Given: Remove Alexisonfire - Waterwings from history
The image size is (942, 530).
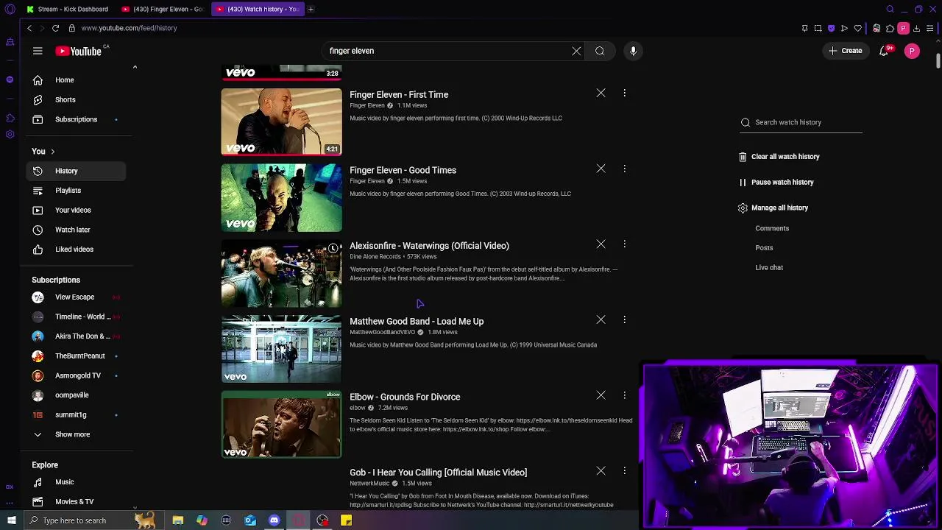Looking at the screenshot, I should click(601, 244).
